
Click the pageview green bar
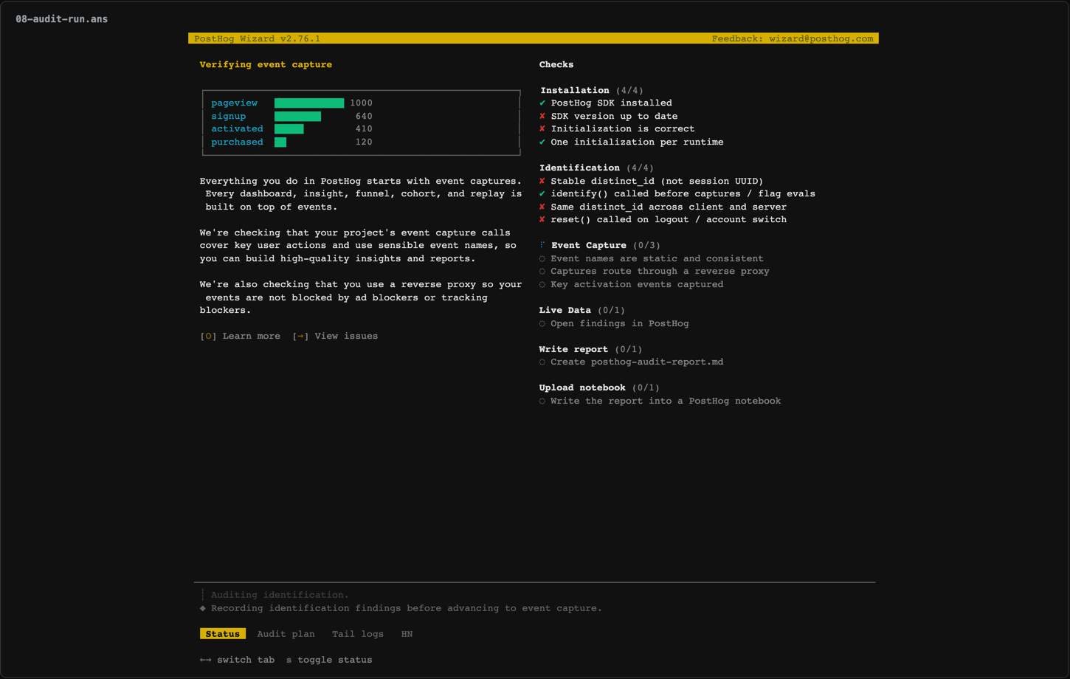click(309, 103)
